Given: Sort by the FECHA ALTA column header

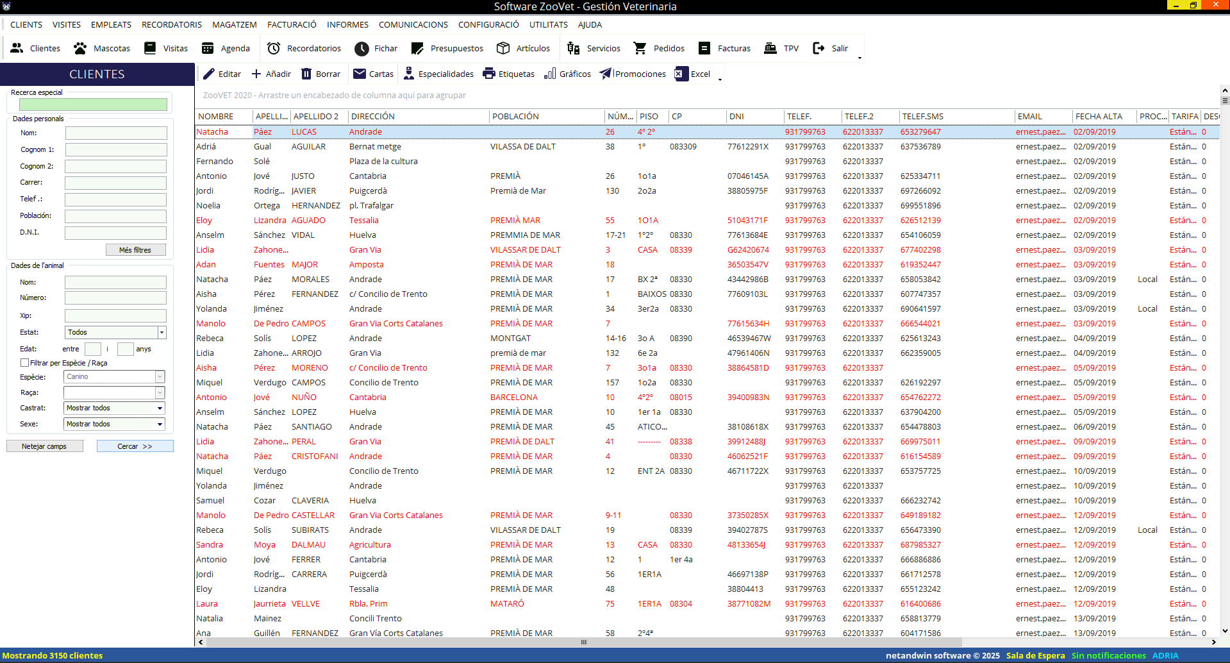Looking at the screenshot, I should click(x=1104, y=117).
